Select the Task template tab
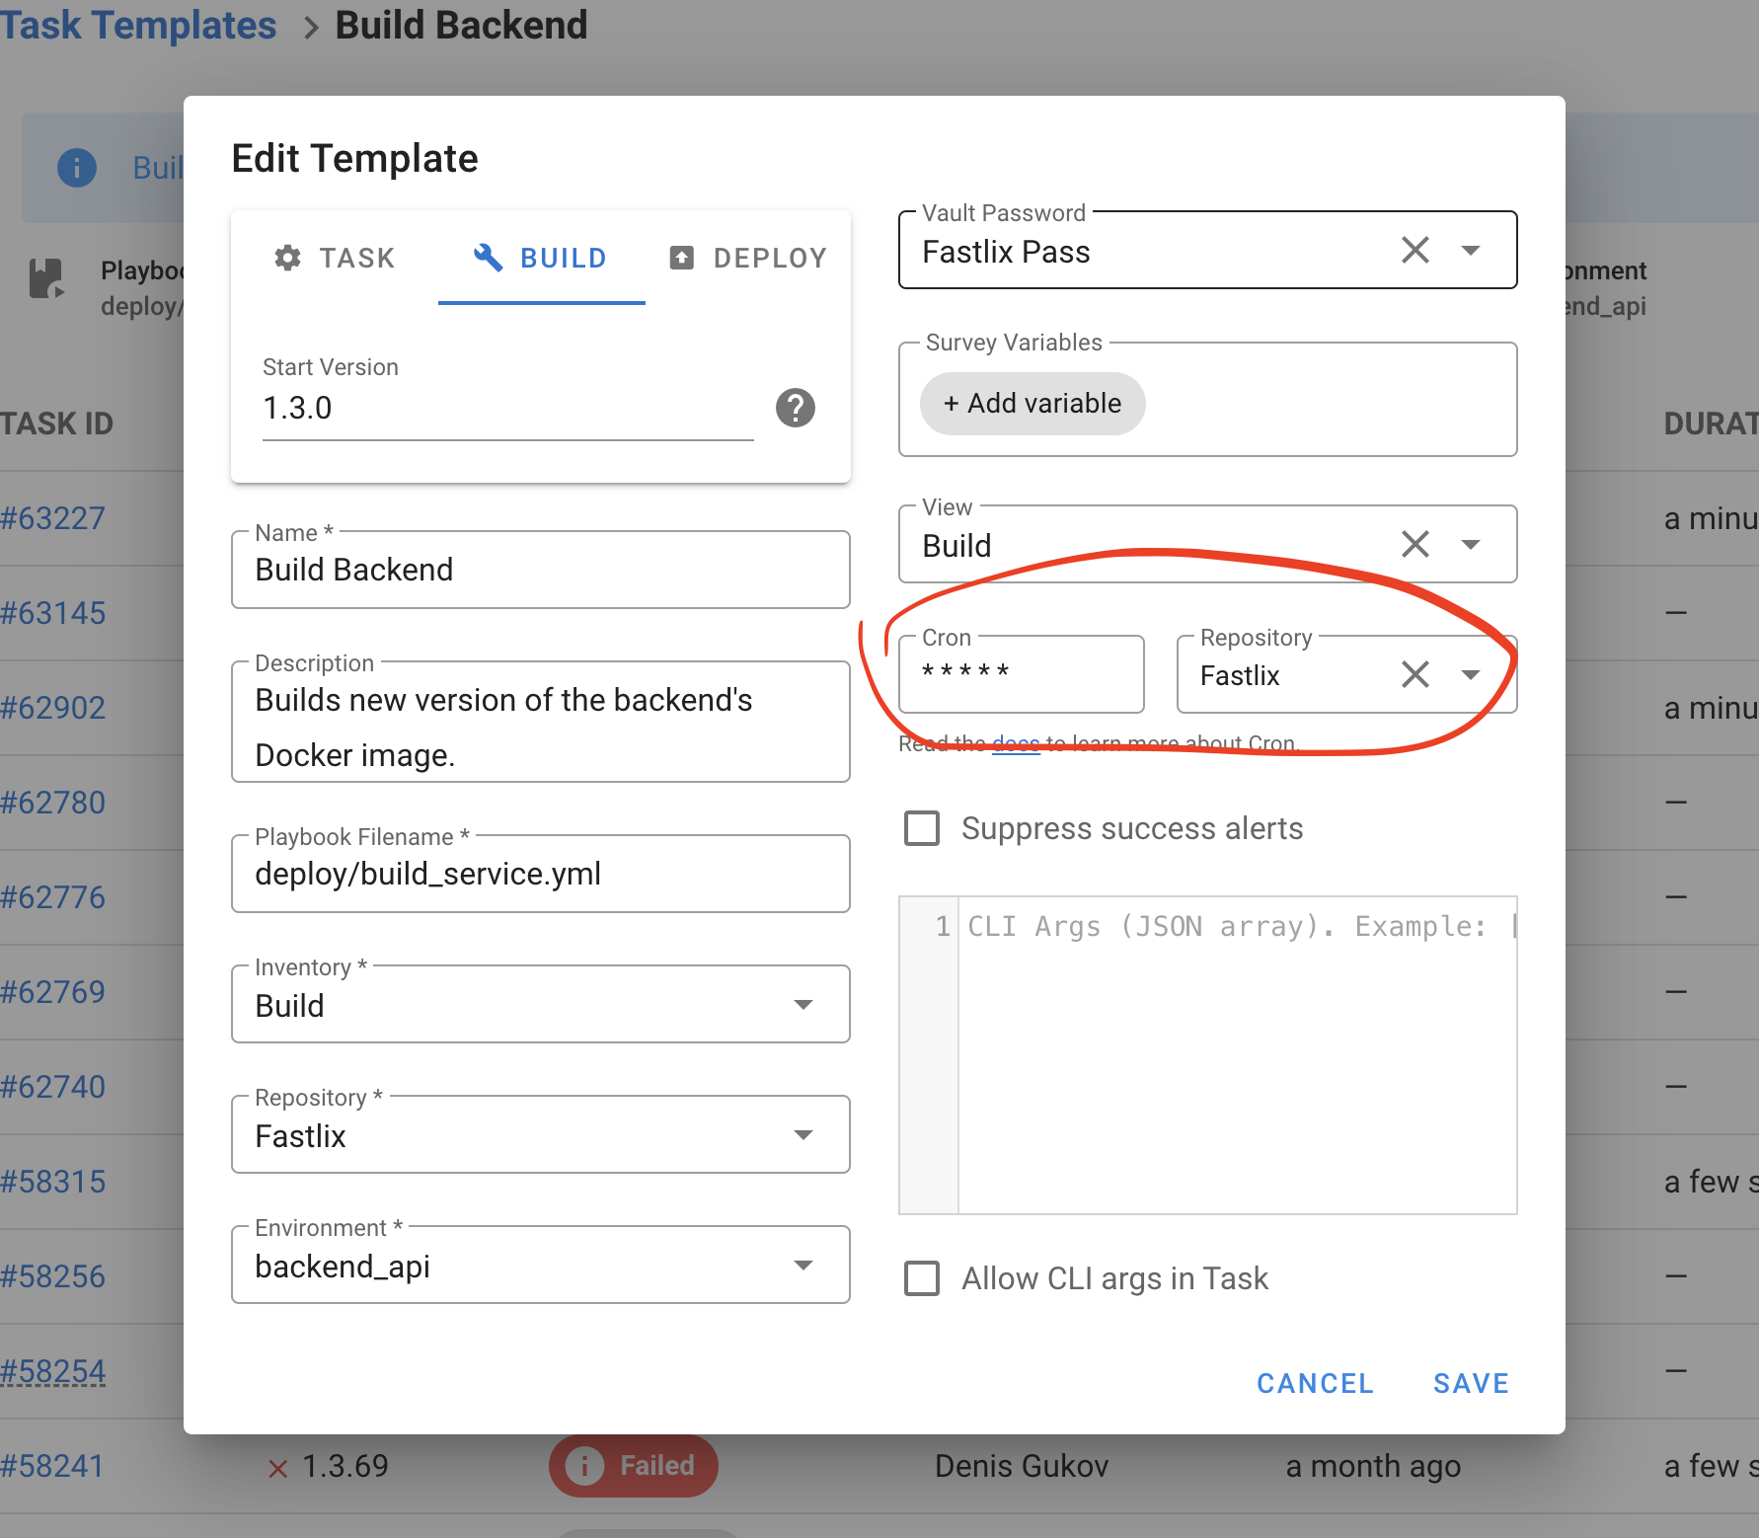Screen dimensions: 1759x1538 coord(335,259)
